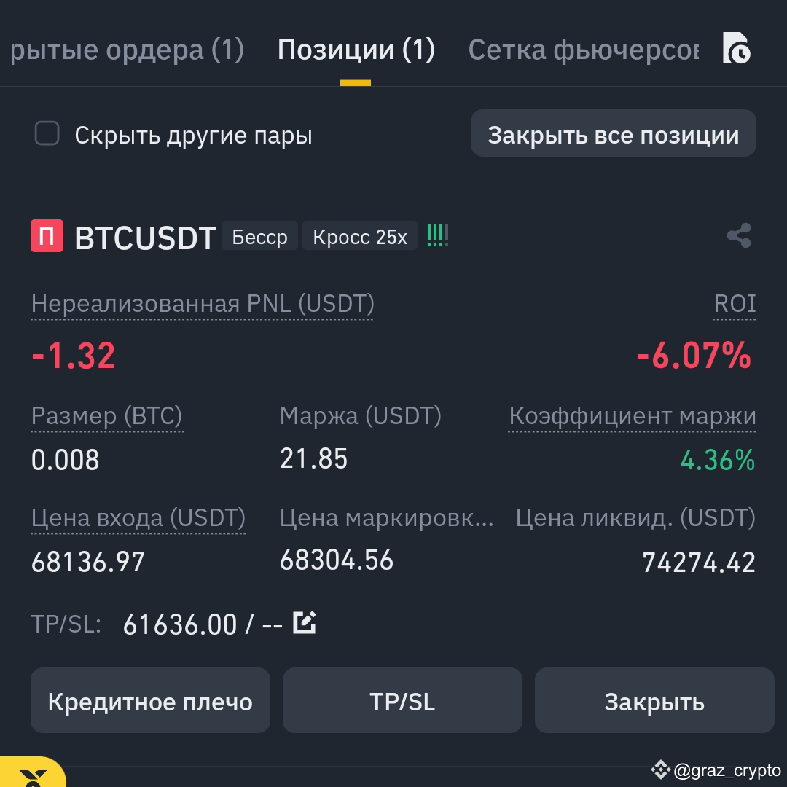The image size is (787, 787).
Task: Click the diamond icon beside @graz_crypto watermark
Action: tap(660, 769)
